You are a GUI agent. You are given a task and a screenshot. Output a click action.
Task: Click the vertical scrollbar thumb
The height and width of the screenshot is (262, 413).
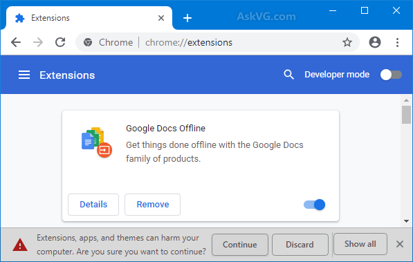tap(406, 115)
